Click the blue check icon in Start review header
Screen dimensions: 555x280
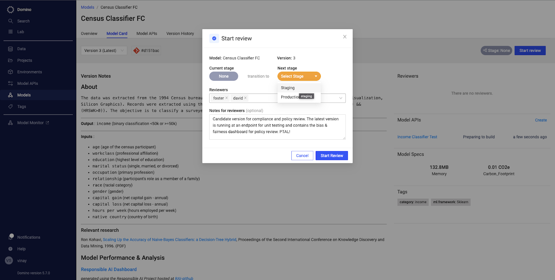tap(214, 38)
